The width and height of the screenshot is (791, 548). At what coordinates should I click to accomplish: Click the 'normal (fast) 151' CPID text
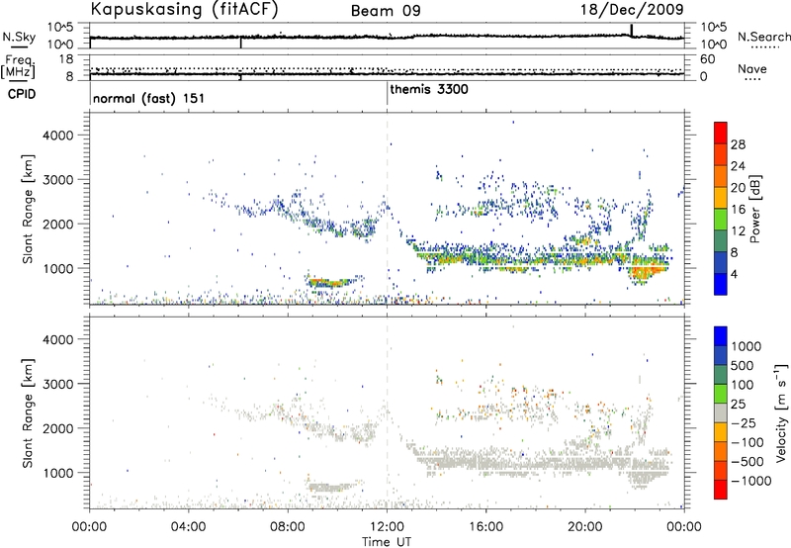pos(149,98)
